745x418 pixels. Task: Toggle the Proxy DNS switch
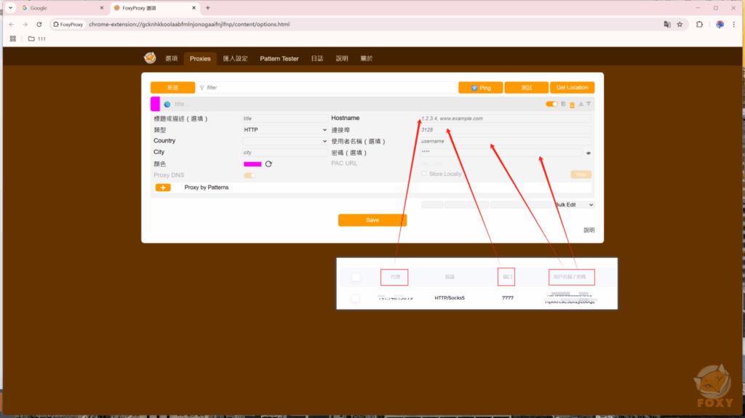click(250, 175)
